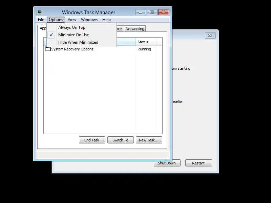271x203 pixels.
Task: Switch to the Networking tab
Action: tap(135, 29)
